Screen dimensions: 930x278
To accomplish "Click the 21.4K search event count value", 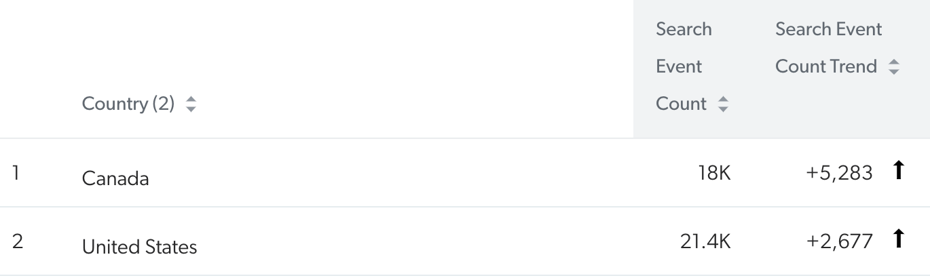I will [705, 241].
